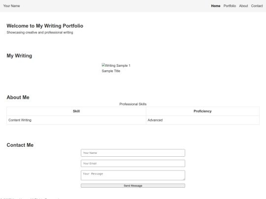
Task: Click the textarea resize handle corner
Action: pyautogui.click(x=184, y=179)
